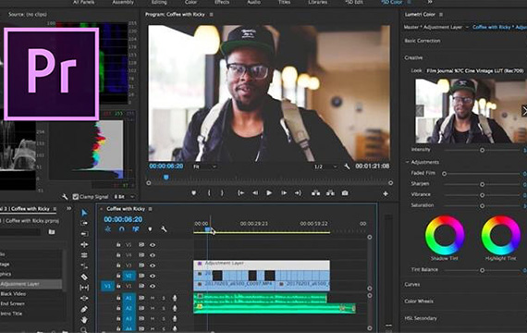This screenshot has height=333, width=527.
Task: Select the Slip tool
Action: click(84, 288)
